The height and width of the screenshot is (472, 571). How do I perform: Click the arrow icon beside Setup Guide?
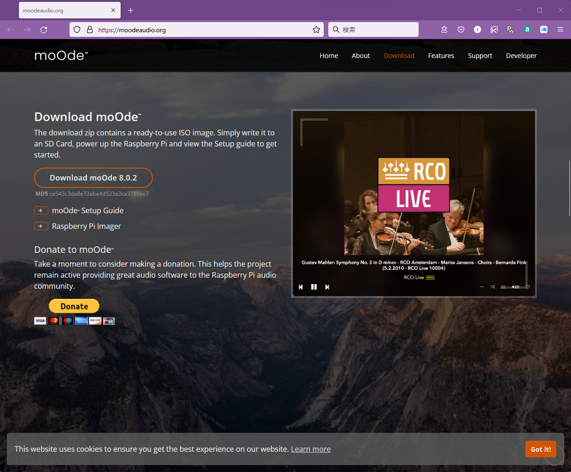(x=41, y=210)
